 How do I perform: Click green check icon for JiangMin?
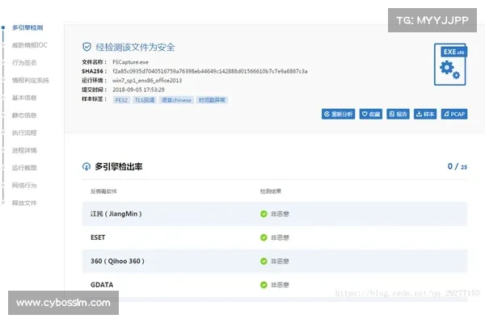[264, 214]
